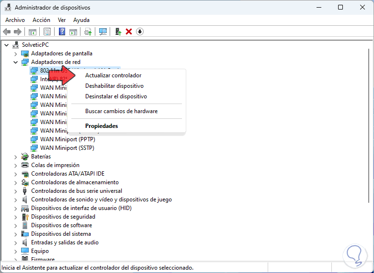Click the Controladoras de almacenamiento icon
This screenshot has height=273, width=374.
(25, 182)
